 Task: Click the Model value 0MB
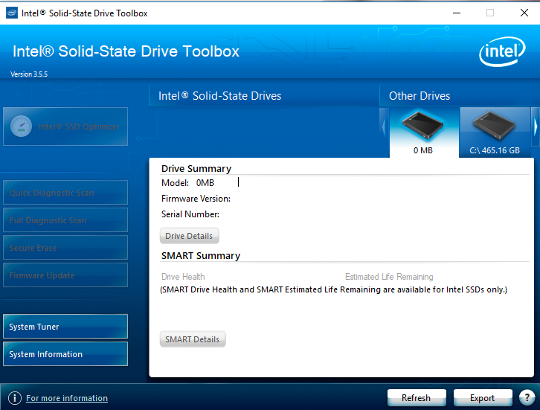click(205, 182)
